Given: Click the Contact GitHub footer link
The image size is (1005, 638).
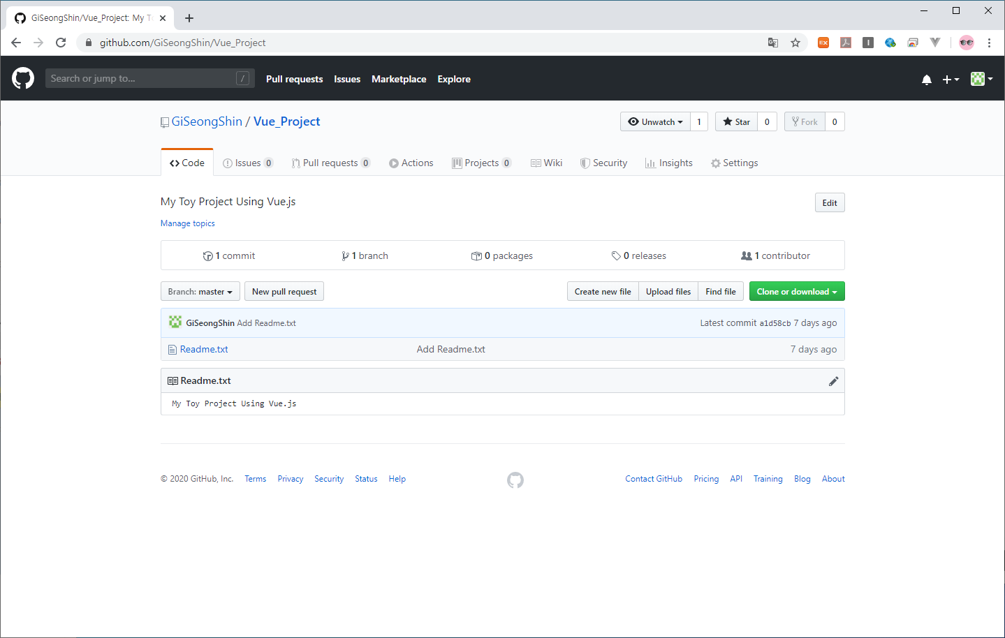Looking at the screenshot, I should 654,479.
